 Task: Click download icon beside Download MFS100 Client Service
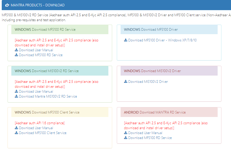point(16,133)
